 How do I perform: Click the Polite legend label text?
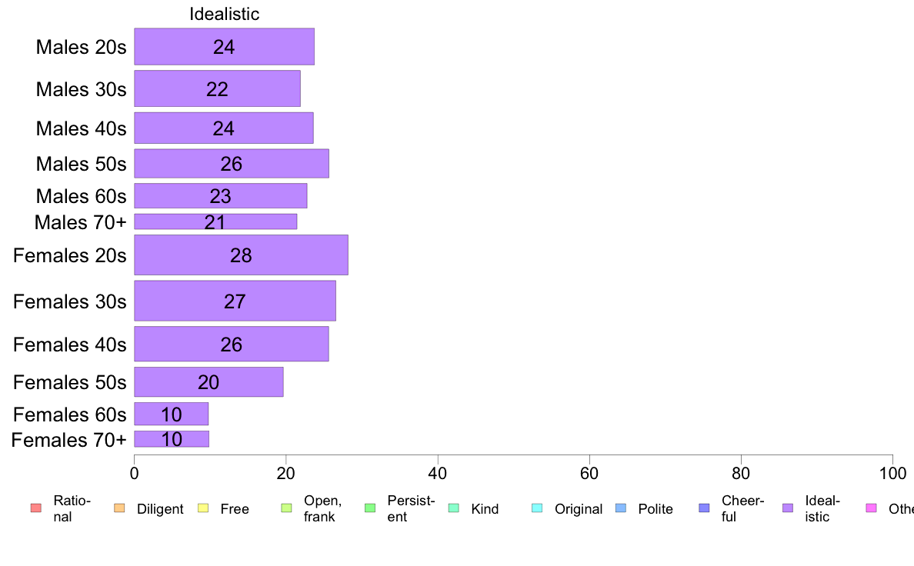(655, 509)
